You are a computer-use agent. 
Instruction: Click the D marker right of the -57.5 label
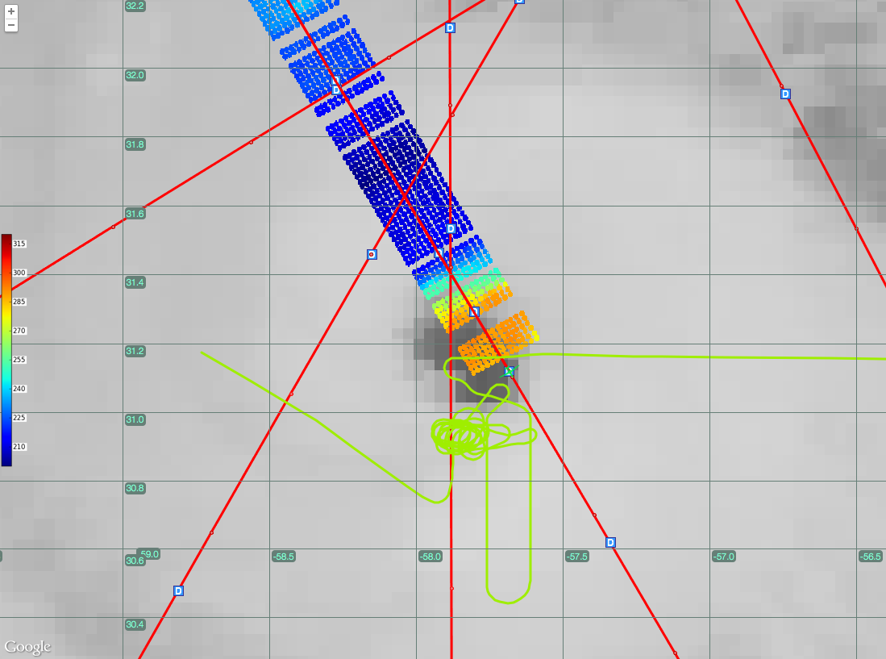click(x=610, y=542)
